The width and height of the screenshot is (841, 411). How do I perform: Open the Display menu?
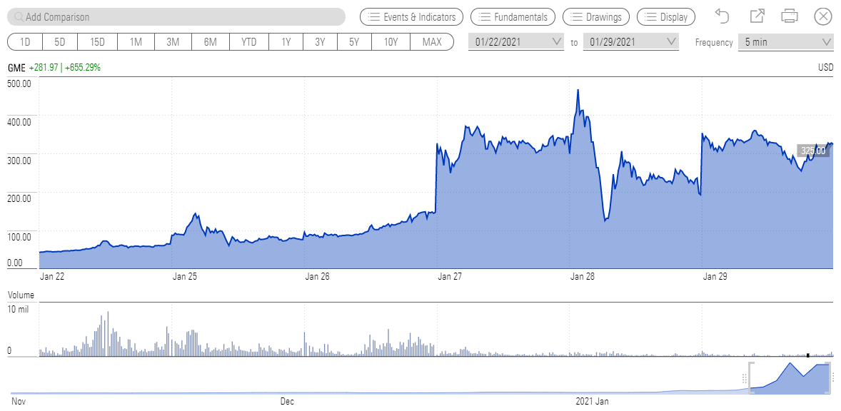[x=665, y=16]
